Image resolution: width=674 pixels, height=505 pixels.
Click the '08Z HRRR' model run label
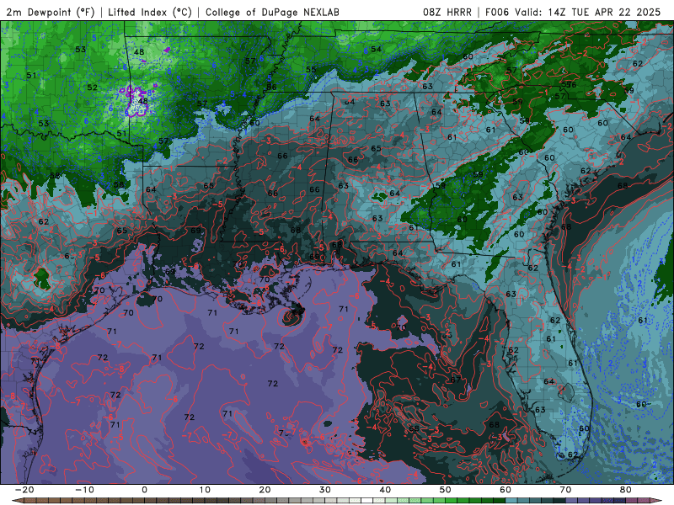tap(447, 12)
